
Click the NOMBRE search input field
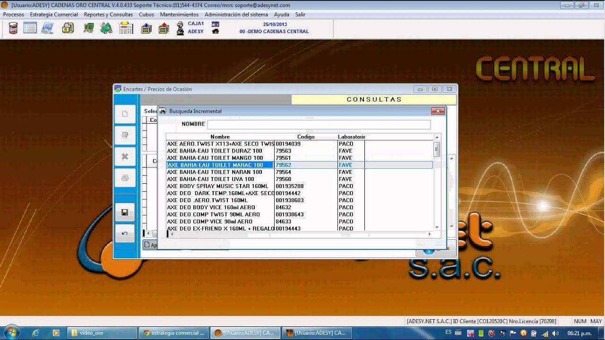(x=319, y=124)
